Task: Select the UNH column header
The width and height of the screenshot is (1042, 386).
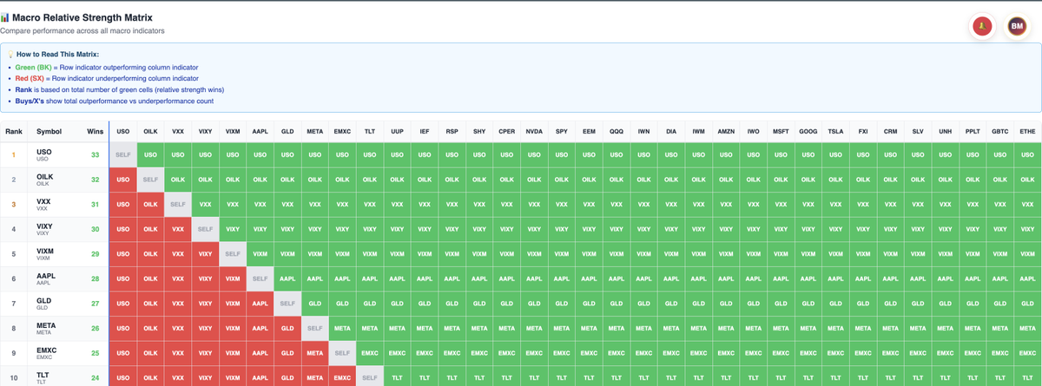Action: coord(945,132)
